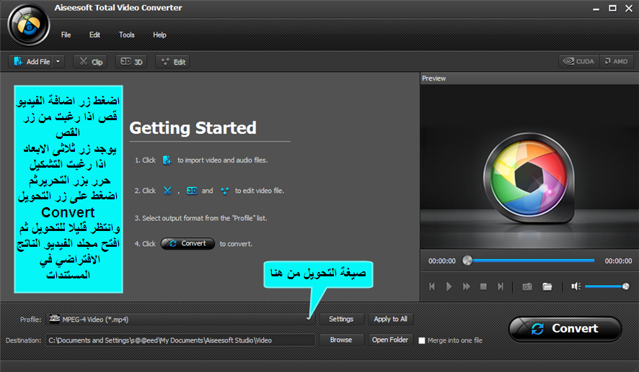Take a snapshot with camera icon

pos(527,286)
